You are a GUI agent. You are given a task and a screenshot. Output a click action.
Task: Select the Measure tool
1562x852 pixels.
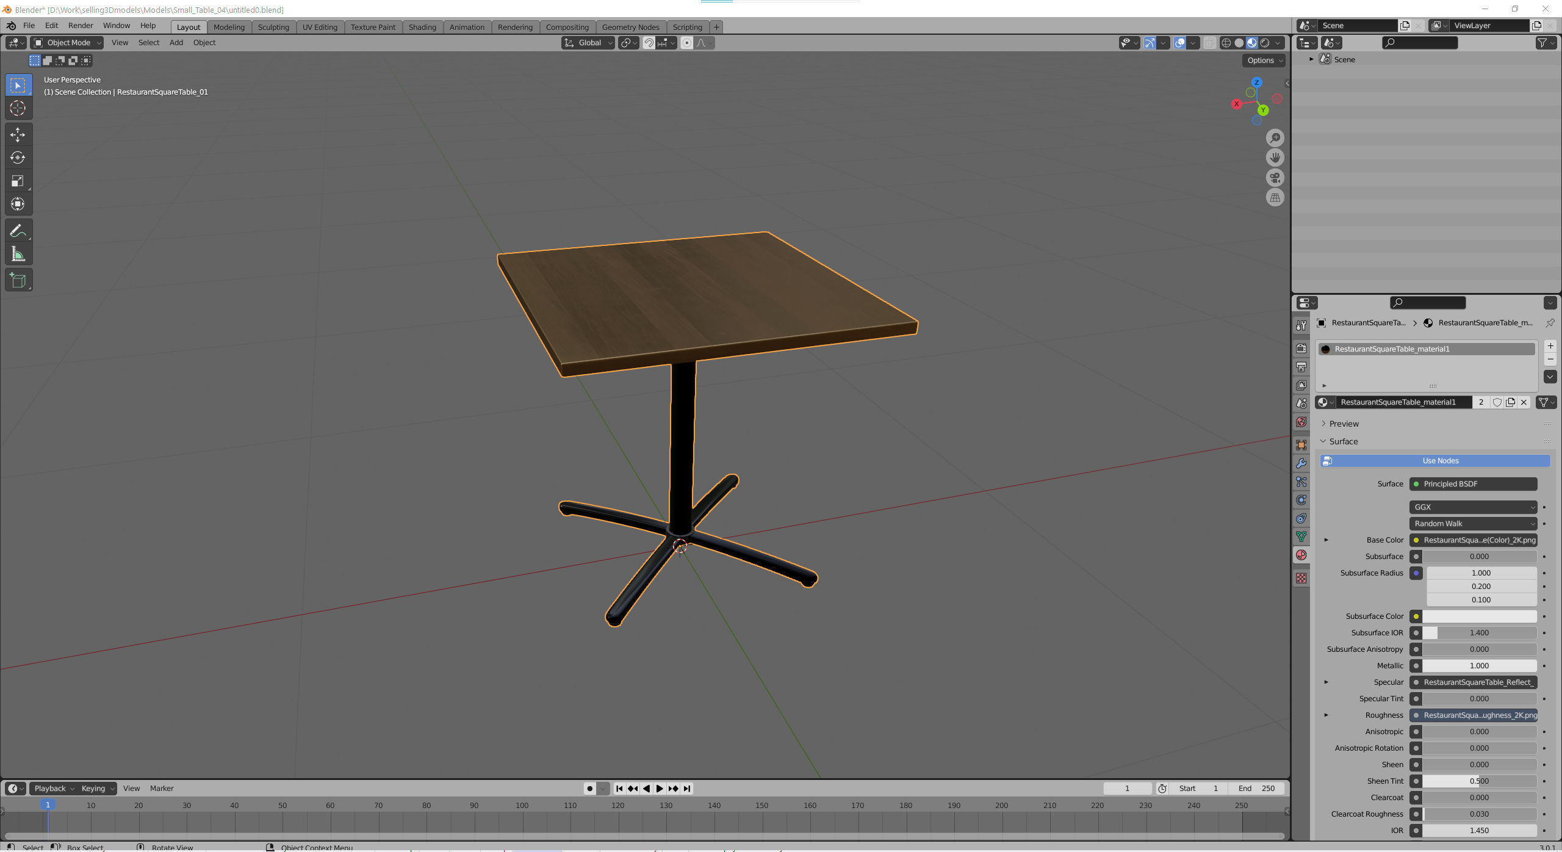click(x=18, y=254)
